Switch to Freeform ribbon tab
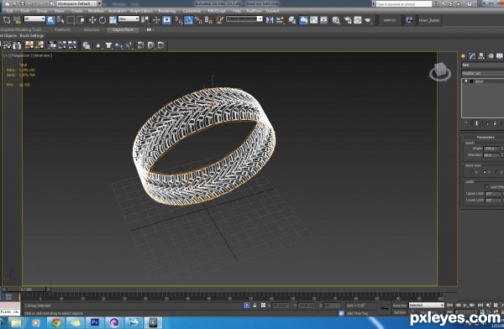 click(63, 29)
